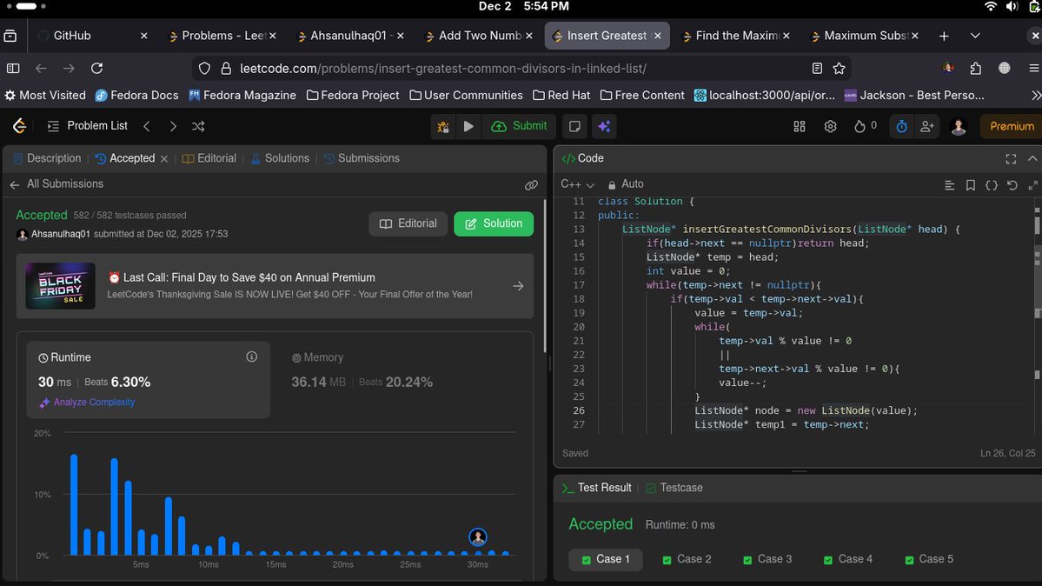Start the timer with the stopwatch icon
1042x586 pixels.
(901, 126)
